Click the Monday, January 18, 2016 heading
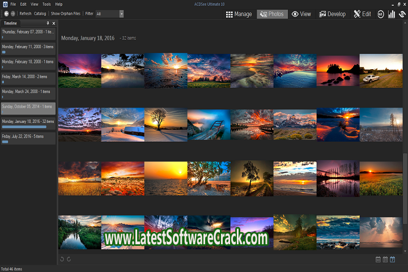 pos(88,38)
